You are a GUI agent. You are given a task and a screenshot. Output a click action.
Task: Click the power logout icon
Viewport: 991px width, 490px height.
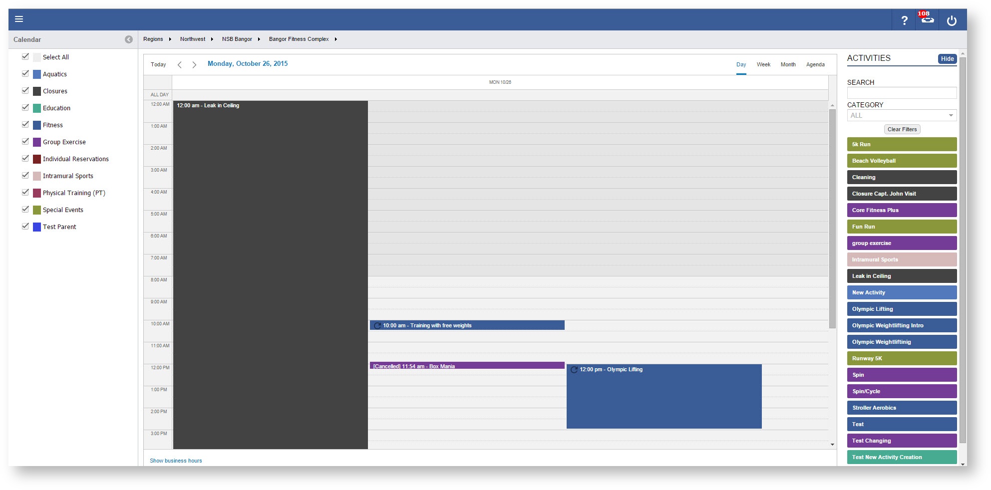point(952,20)
